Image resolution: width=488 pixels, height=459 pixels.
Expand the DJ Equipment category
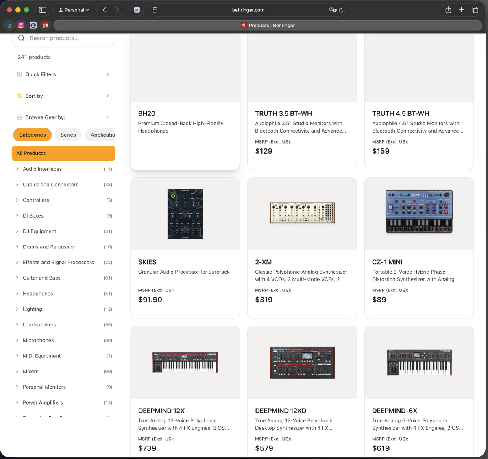(17, 231)
